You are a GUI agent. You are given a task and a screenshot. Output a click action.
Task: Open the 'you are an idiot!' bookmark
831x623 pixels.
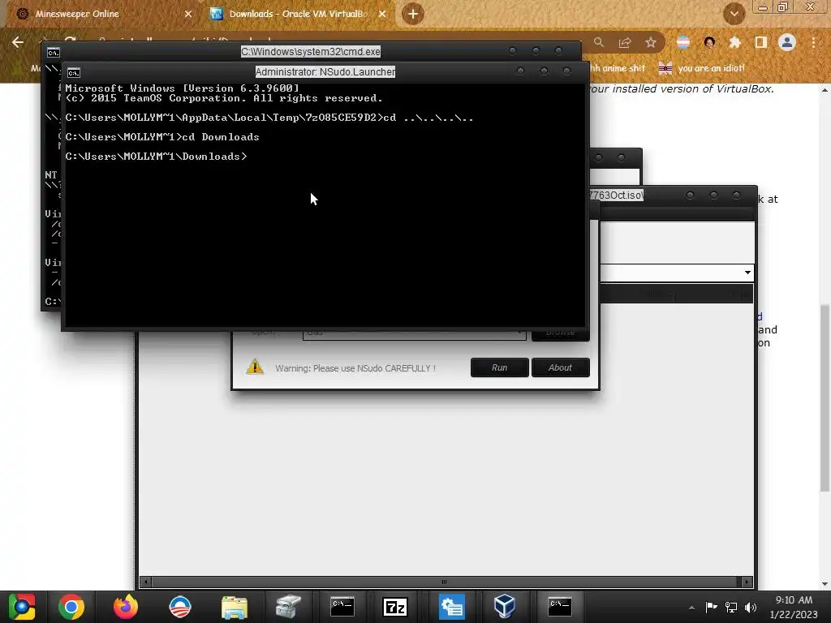coord(702,68)
